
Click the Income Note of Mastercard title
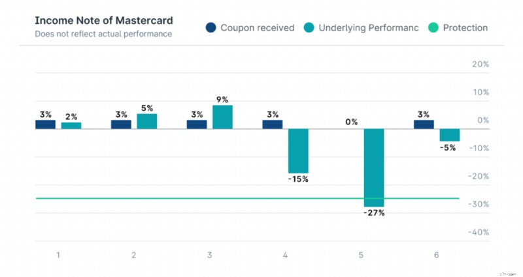pos(104,21)
